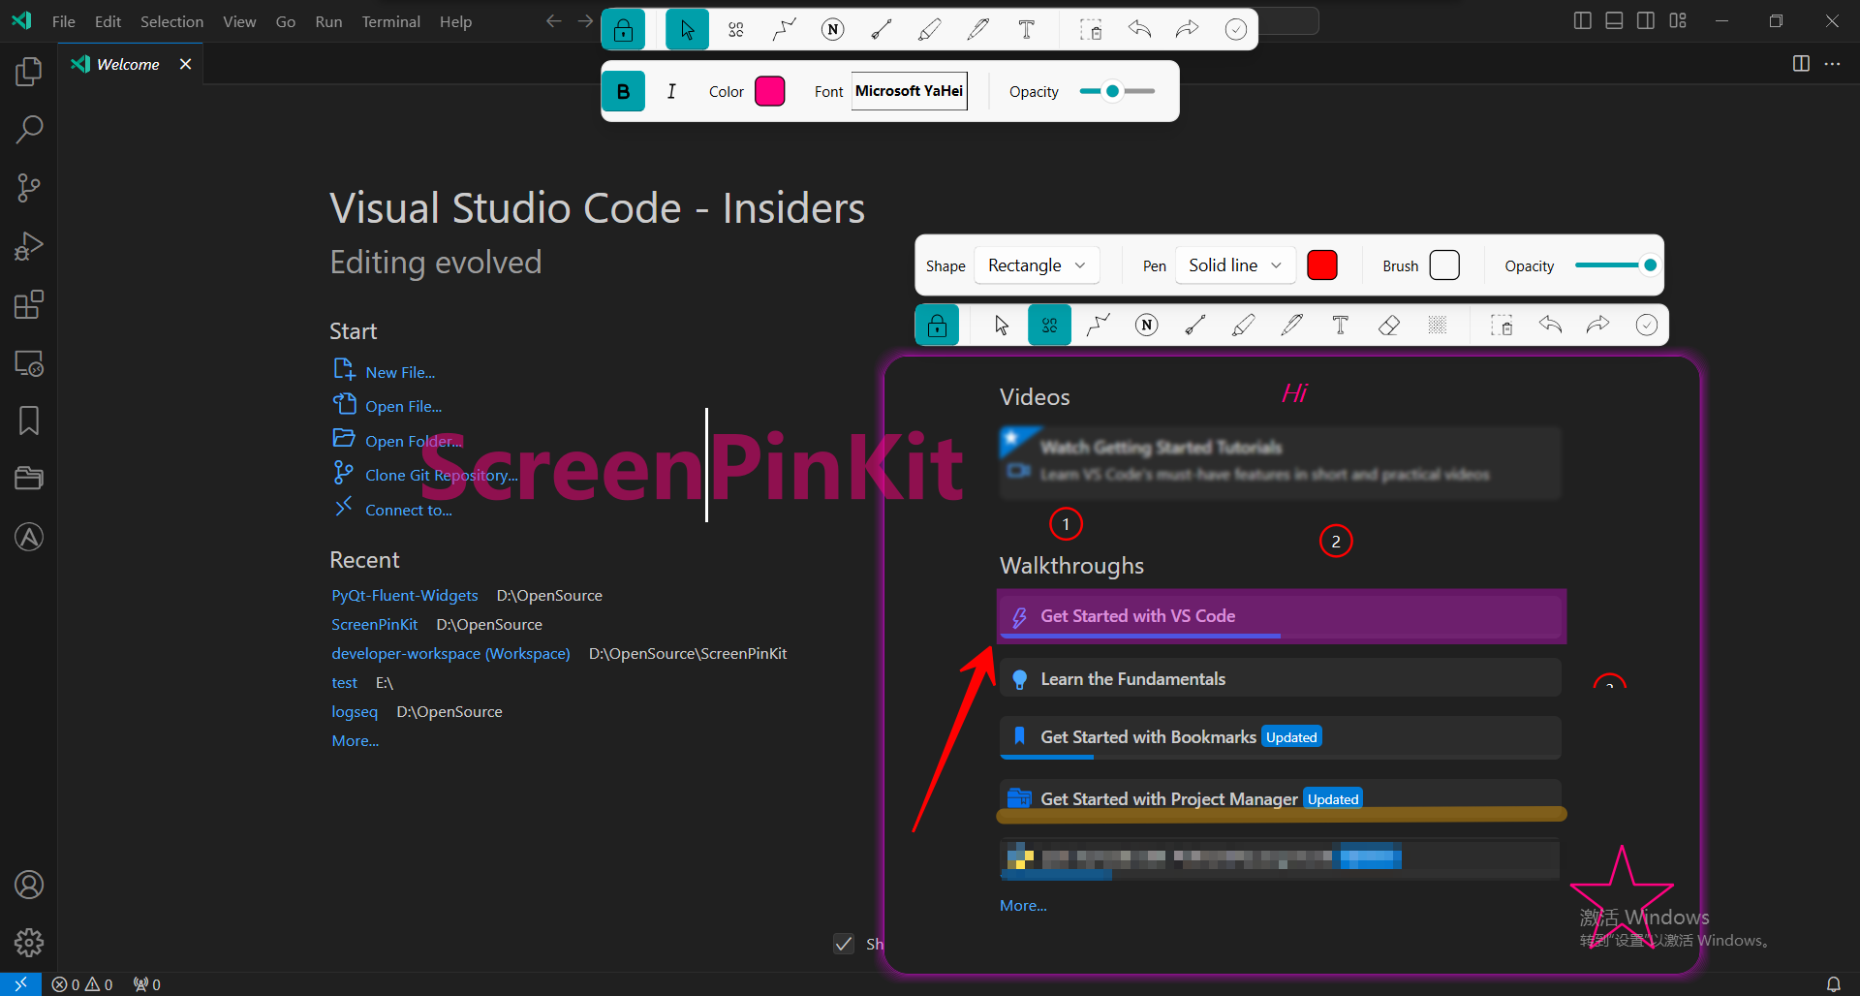Image resolution: width=1860 pixels, height=996 pixels.
Task: Click the errors and warnings status item
Action: (82, 984)
